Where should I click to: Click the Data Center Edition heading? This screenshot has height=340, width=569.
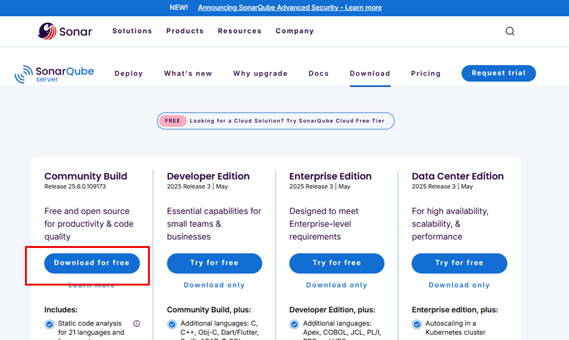[458, 176]
